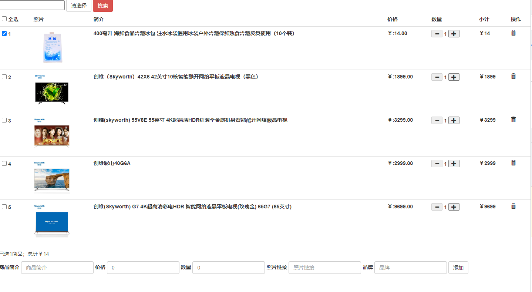Click the 小计 column header
The image size is (532, 292).
pyautogui.click(x=484, y=19)
